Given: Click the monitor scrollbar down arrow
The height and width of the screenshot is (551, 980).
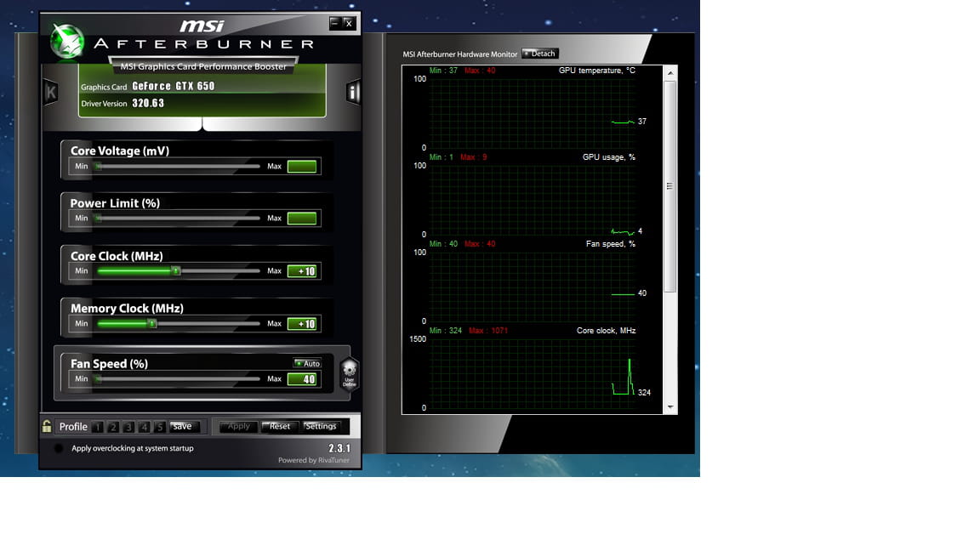Looking at the screenshot, I should [670, 406].
